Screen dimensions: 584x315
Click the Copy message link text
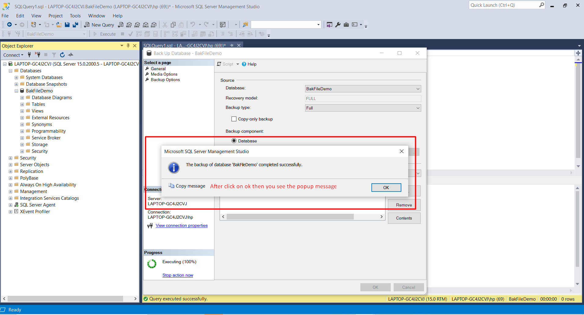click(190, 186)
